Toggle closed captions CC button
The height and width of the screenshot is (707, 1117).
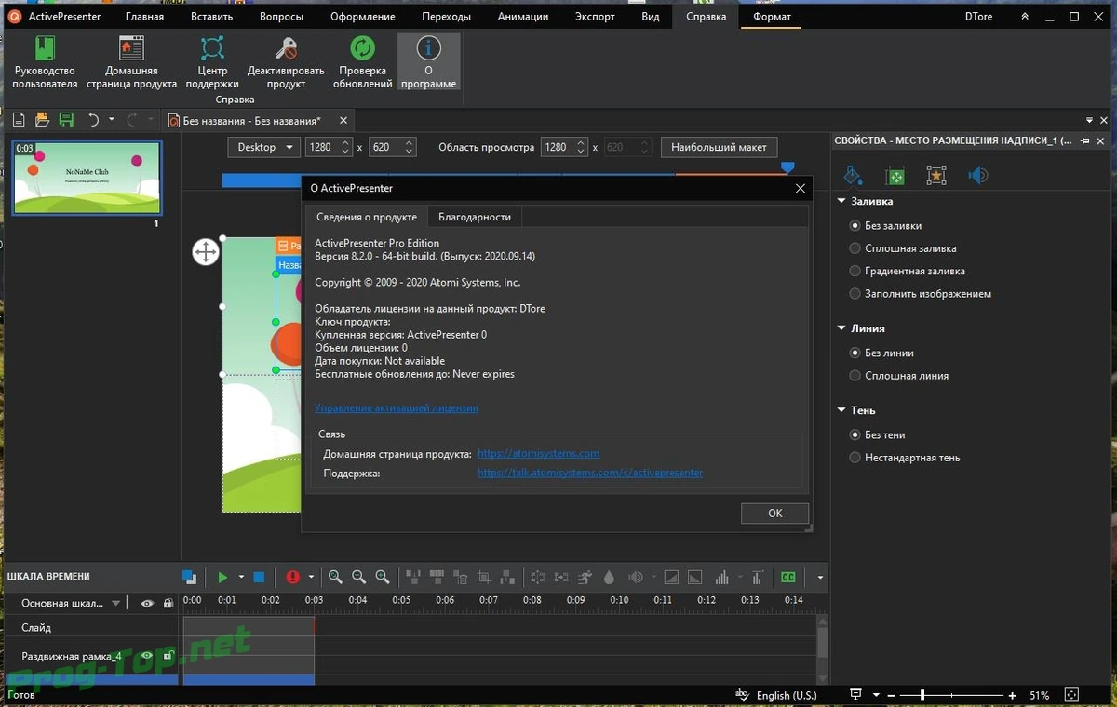tap(788, 578)
